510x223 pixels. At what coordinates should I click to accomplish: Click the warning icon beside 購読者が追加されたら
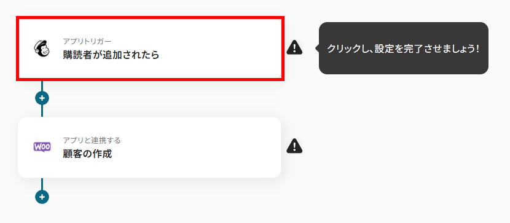(x=294, y=47)
